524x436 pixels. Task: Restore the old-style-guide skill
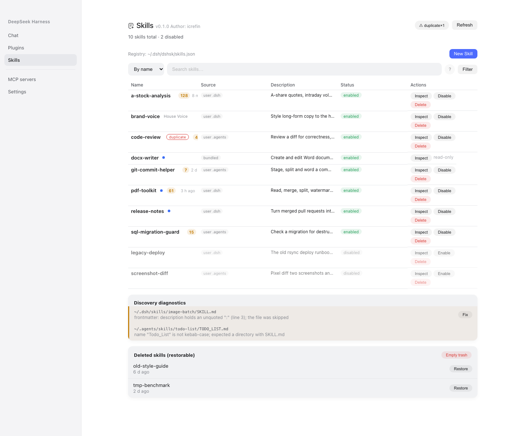461,369
